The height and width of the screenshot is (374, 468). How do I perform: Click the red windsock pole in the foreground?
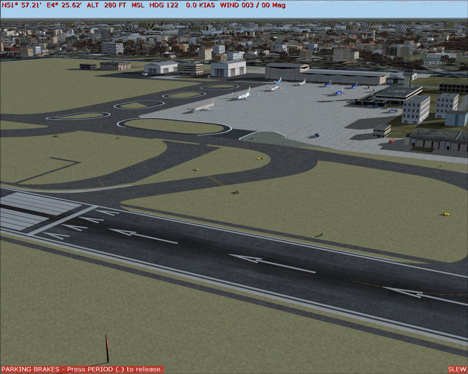107,348
